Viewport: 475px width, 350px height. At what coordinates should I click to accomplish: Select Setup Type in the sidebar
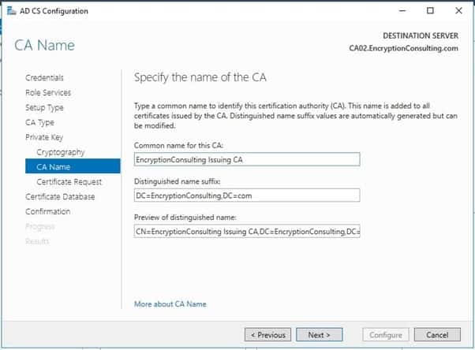click(x=44, y=107)
